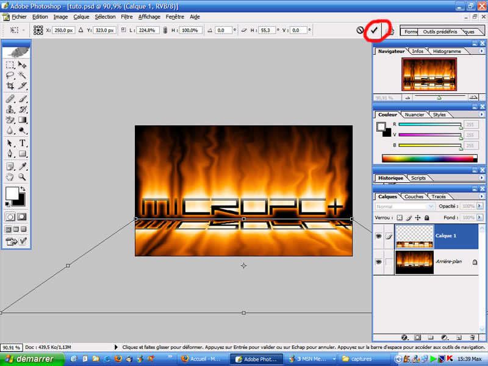The height and width of the screenshot is (366, 488).
Task: Toggle lock image pixels
Action: (x=409, y=218)
